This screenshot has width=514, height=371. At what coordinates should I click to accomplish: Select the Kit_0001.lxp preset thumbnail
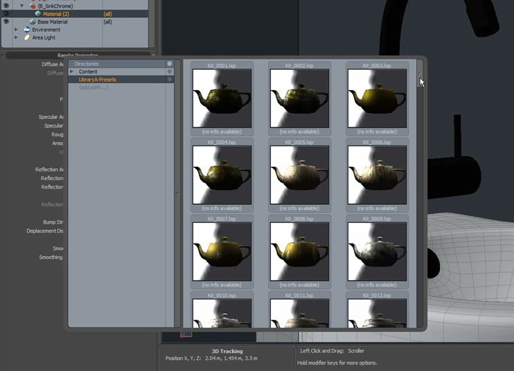222,98
